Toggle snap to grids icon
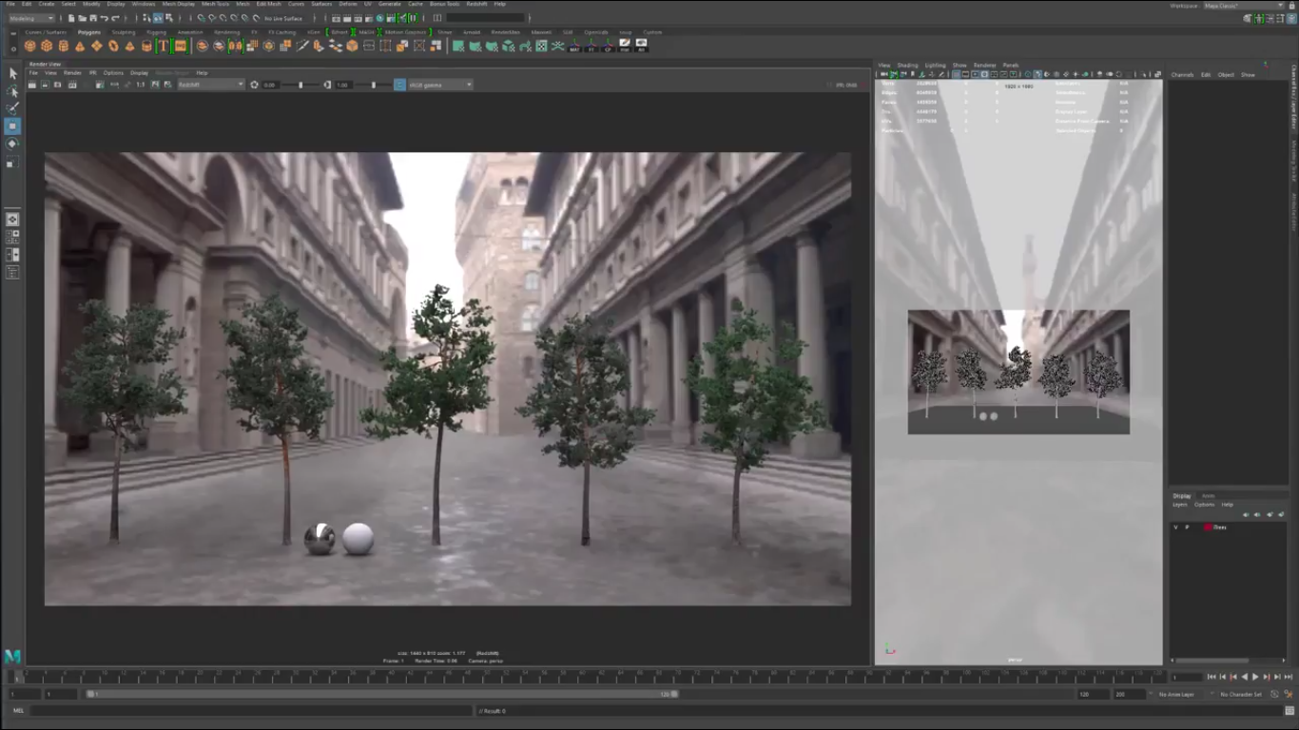 [201, 18]
